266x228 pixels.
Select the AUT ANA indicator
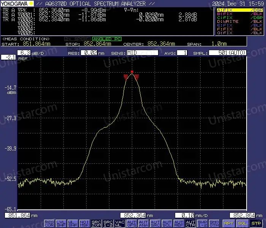(x=144, y=223)
